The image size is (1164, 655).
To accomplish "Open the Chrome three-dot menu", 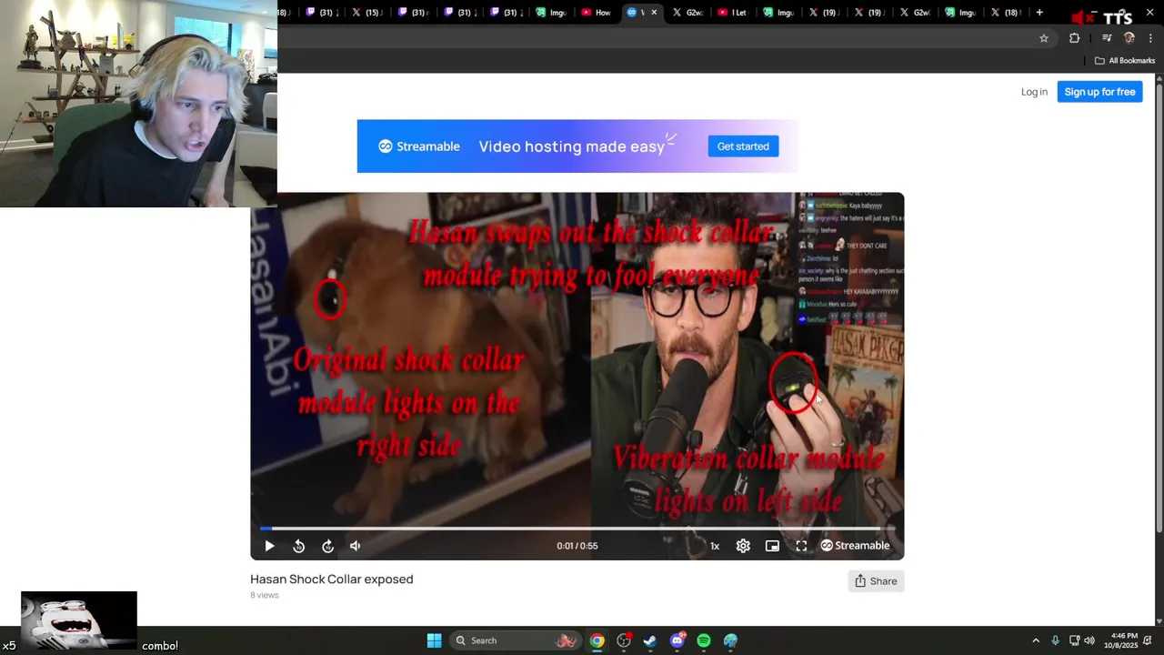I will click(1150, 38).
